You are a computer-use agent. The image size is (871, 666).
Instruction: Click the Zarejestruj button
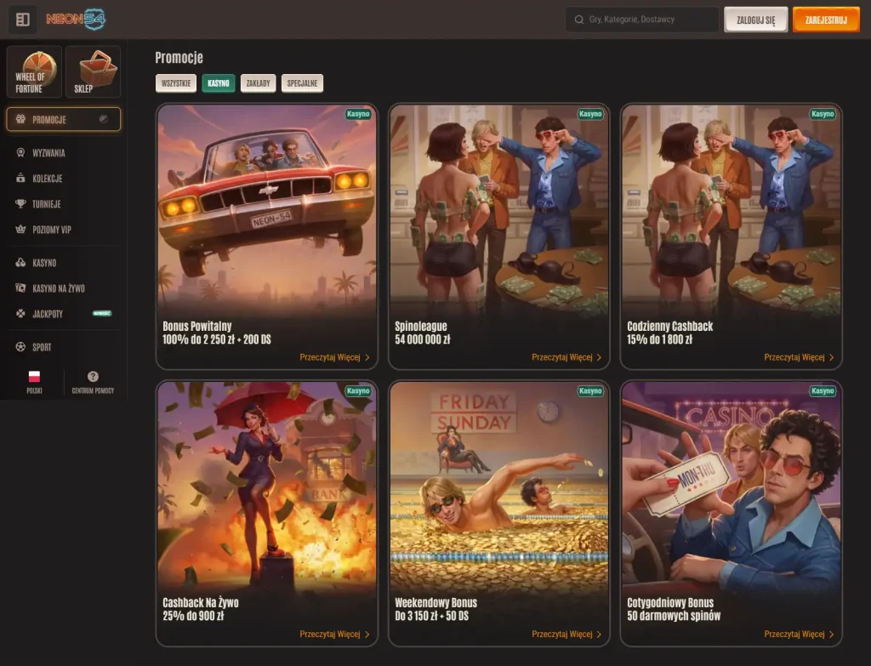[x=826, y=20]
